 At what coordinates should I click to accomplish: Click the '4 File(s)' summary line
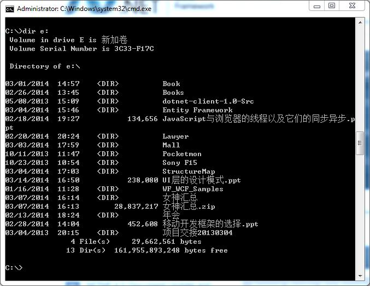136,242
